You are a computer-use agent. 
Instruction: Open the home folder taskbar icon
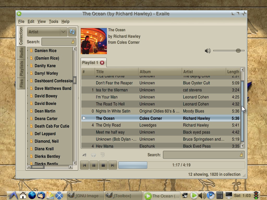tap(23, 195)
